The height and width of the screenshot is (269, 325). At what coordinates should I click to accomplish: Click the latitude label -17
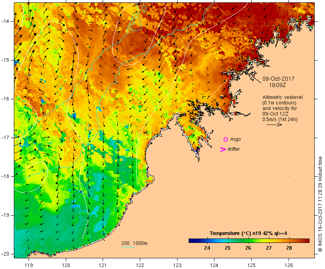coord(5,138)
